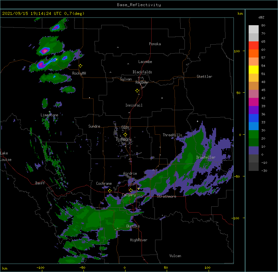
Task: Click the yellow V marker east of Calgary
Action: pyautogui.click(x=138, y=189)
